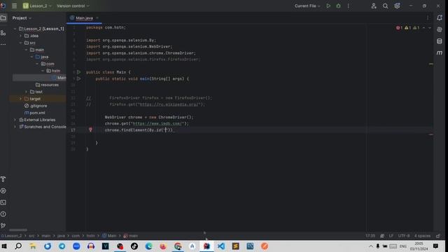Change file encoding UTF-8
Image resolution: width=448 pixels, height=252 pixels.
pos(404,236)
